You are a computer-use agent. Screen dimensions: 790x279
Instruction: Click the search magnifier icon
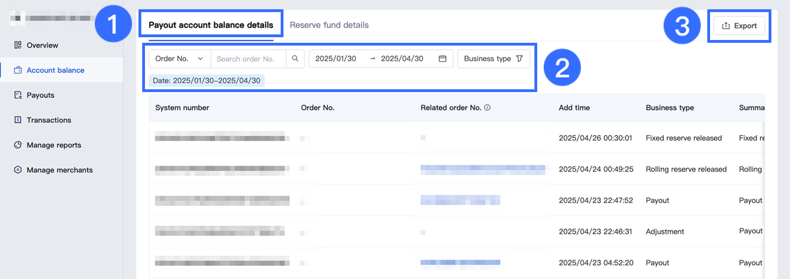click(295, 59)
